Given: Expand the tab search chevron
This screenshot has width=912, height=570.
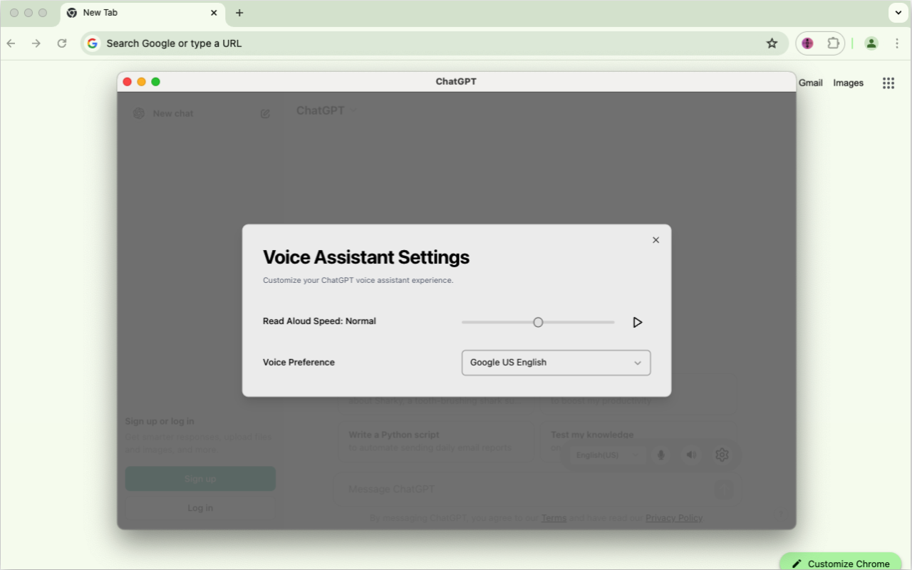Looking at the screenshot, I should [x=898, y=13].
